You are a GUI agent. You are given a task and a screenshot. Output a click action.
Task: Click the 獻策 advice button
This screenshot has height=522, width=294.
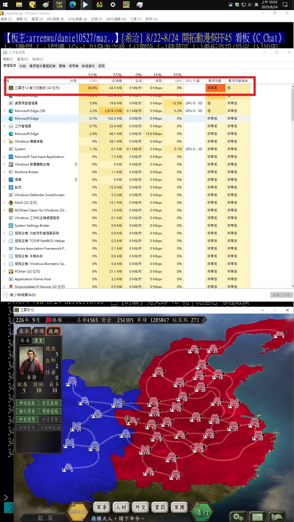(45, 518)
